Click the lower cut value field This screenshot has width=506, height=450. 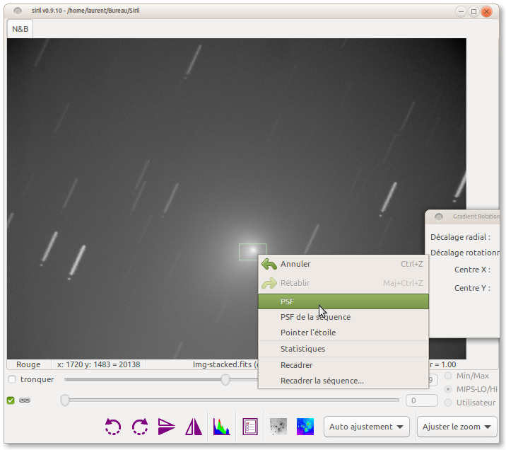point(423,401)
